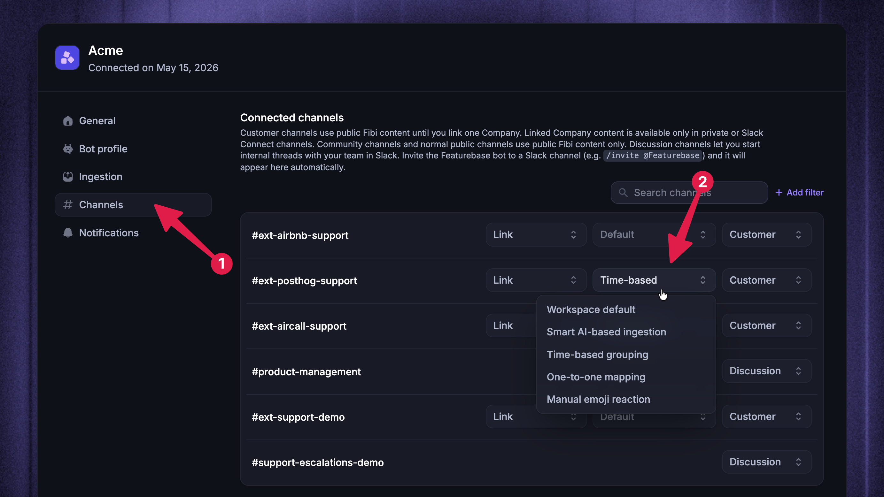Go to the Bot profile section
The width and height of the screenshot is (884, 497).
pos(133,149)
